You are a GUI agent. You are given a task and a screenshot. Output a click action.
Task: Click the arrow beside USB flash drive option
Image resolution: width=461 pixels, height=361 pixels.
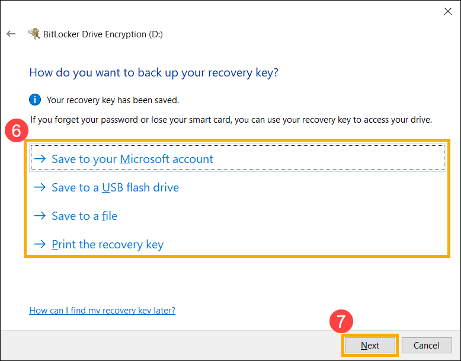pyautogui.click(x=40, y=187)
